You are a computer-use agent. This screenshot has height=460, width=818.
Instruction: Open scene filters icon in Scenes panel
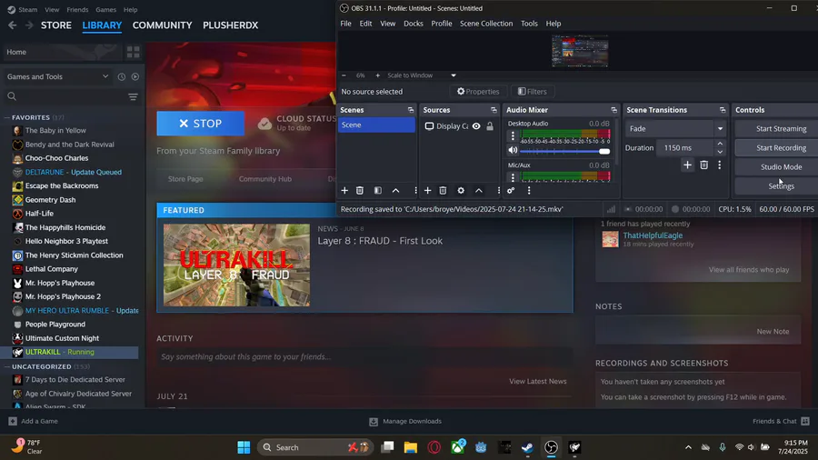[378, 190]
